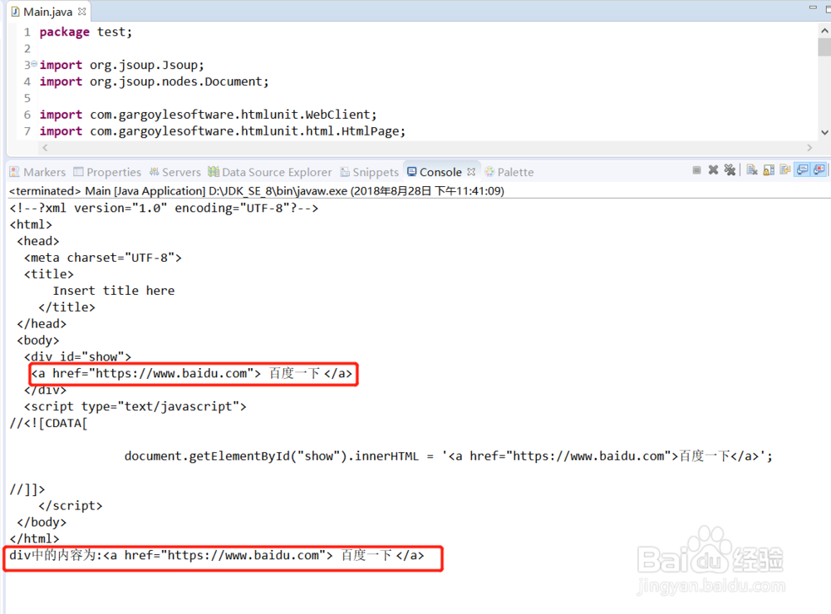Click editor horizontal scrollbar left arrow
The image size is (831, 614).
pyautogui.click(x=45, y=148)
